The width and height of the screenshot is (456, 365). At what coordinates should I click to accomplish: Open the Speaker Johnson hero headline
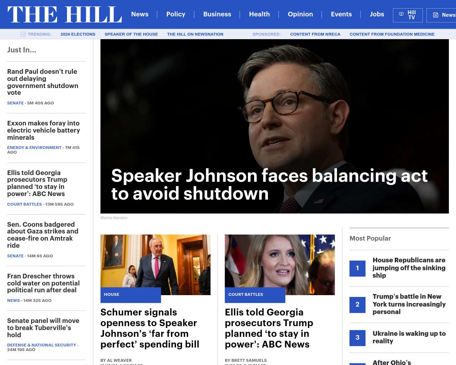click(269, 185)
